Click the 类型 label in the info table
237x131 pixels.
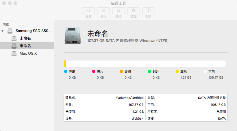click(151, 98)
